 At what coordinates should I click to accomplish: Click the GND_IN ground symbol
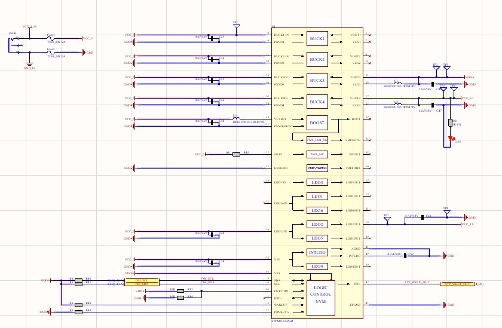point(29,65)
